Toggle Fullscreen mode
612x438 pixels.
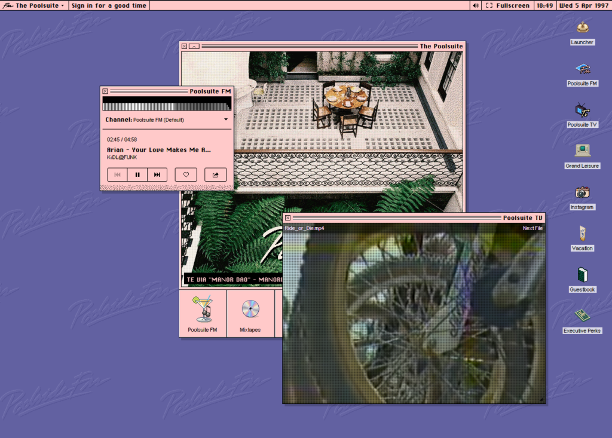coord(508,5)
